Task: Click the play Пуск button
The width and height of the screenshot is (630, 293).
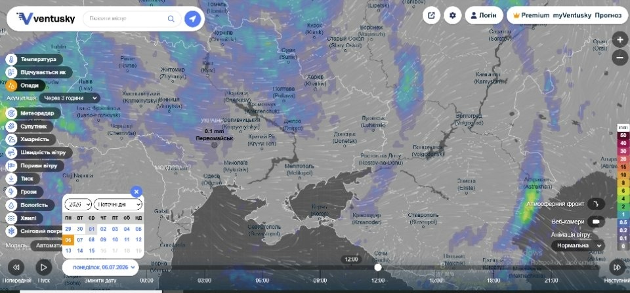Action: pos(44,267)
